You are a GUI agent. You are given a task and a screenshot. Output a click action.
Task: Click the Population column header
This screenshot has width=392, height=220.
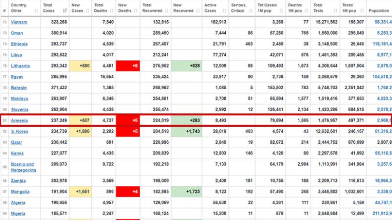point(379,11)
